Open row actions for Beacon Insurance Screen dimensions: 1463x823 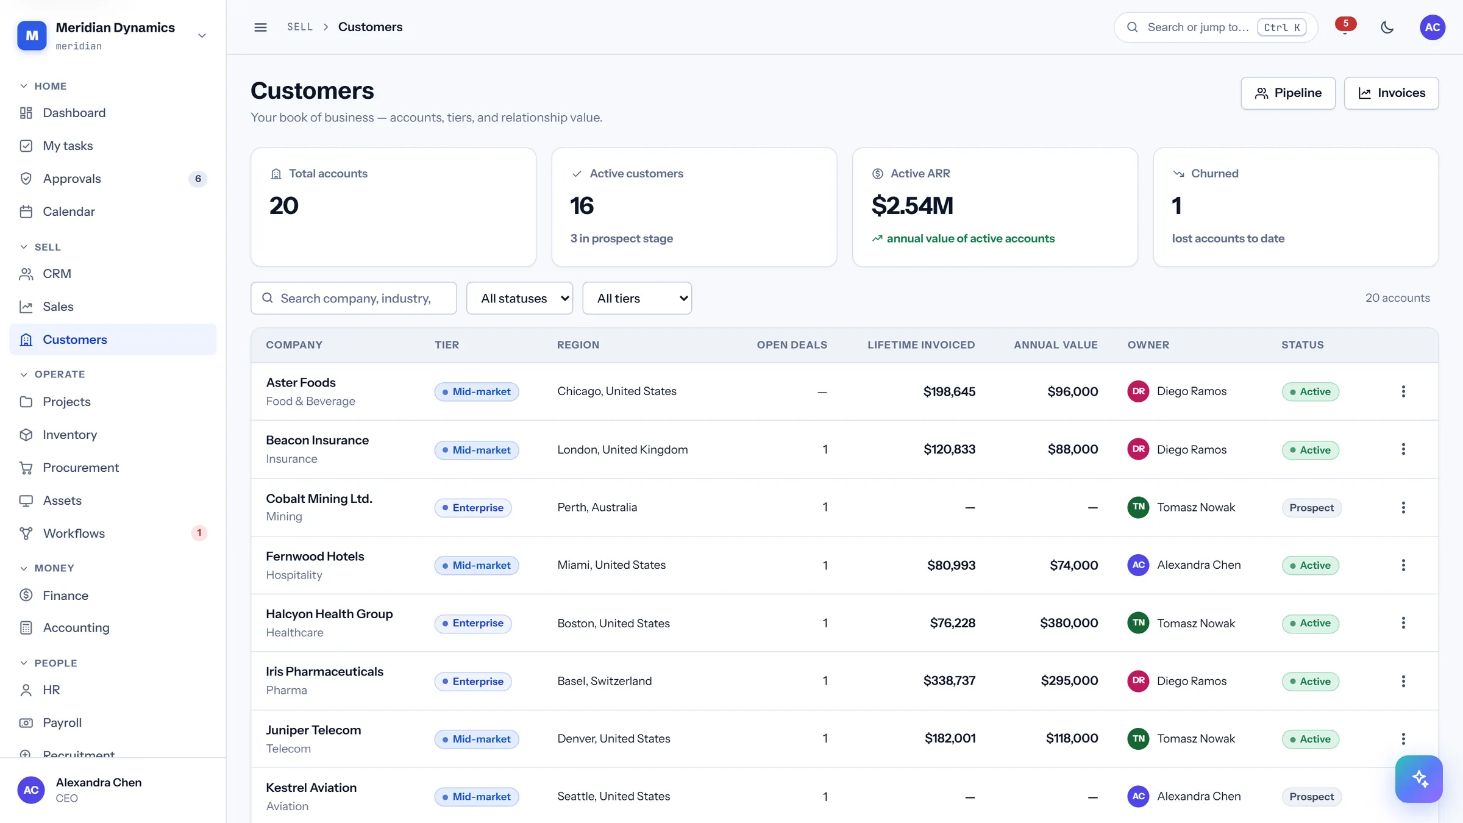pyautogui.click(x=1403, y=449)
